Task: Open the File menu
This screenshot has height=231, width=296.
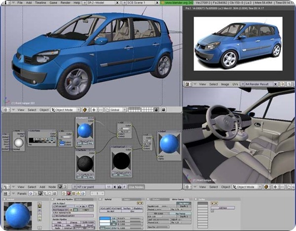Action: (20, 2)
